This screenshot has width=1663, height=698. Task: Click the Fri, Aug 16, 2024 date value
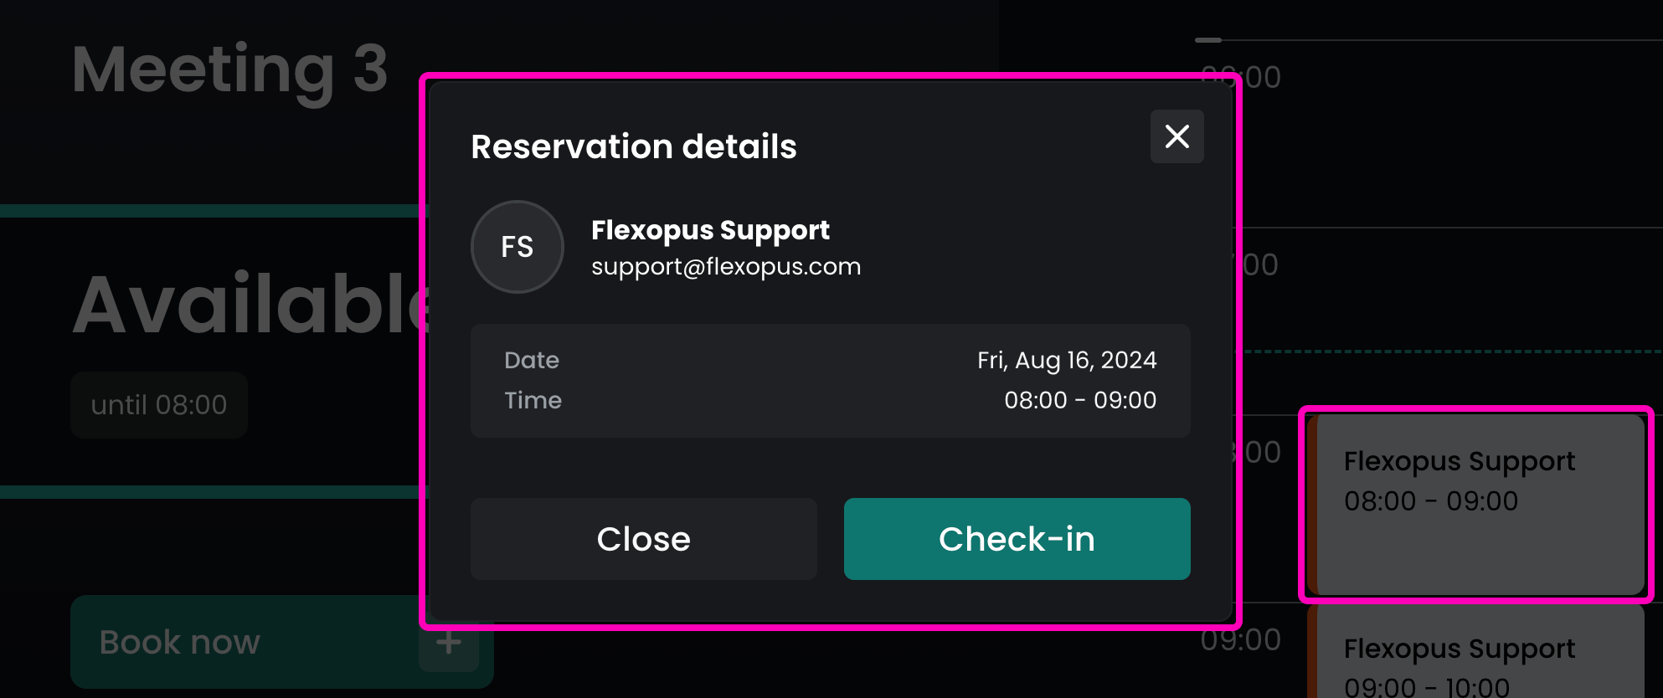[1066, 360]
